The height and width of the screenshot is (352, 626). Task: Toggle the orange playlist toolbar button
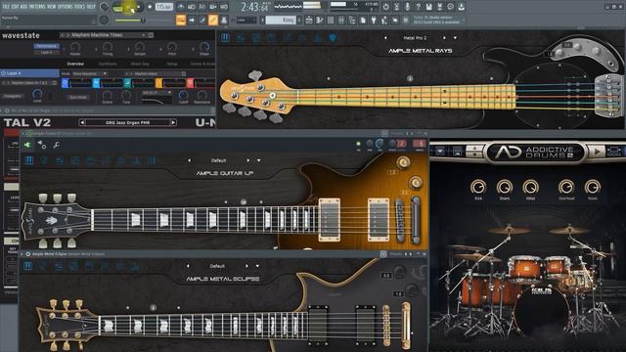click(x=180, y=20)
